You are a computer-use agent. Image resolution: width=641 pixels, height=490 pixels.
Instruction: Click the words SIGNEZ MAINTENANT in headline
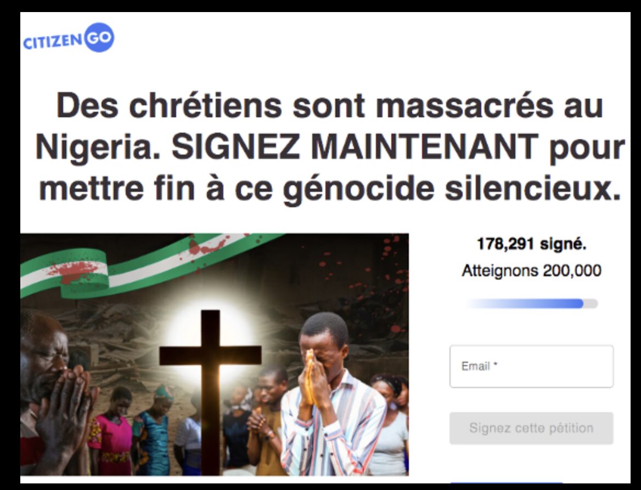coord(355,146)
